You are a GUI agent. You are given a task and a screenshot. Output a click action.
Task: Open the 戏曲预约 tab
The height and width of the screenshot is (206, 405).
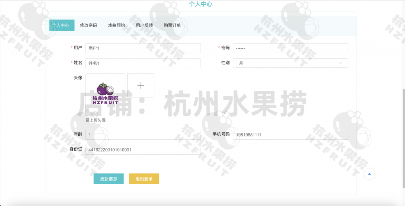(x=116, y=25)
